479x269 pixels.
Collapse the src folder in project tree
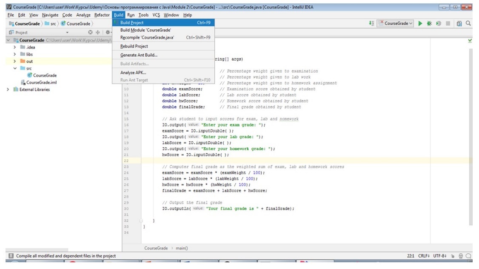15,68
